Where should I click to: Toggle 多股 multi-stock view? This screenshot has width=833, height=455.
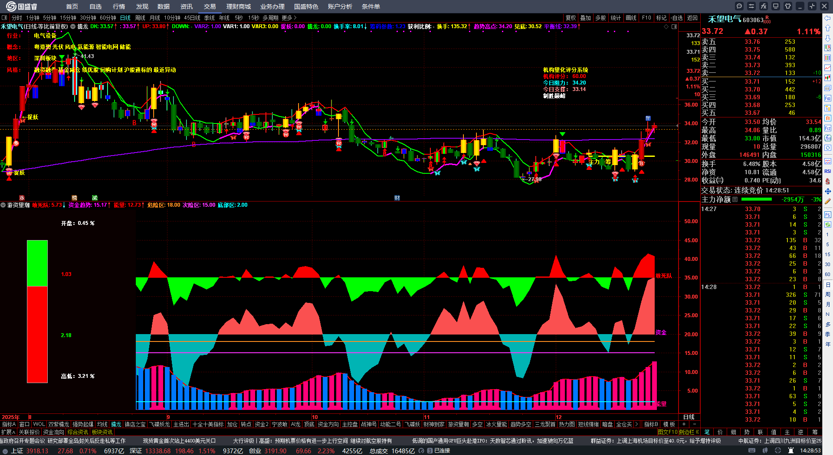pos(600,18)
